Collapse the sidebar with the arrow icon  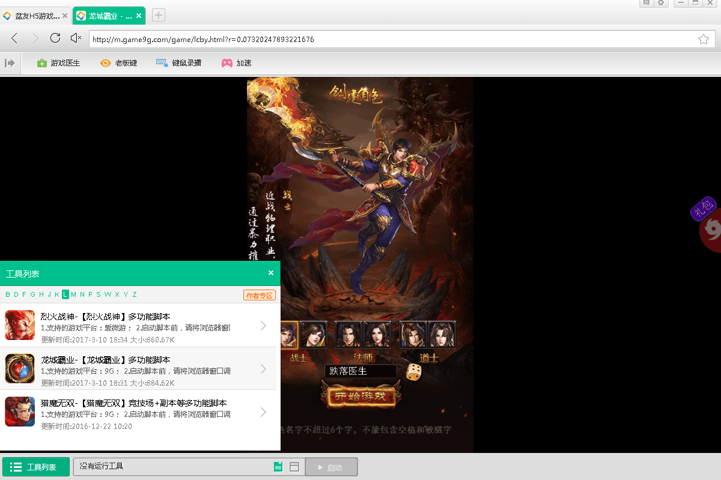point(10,63)
